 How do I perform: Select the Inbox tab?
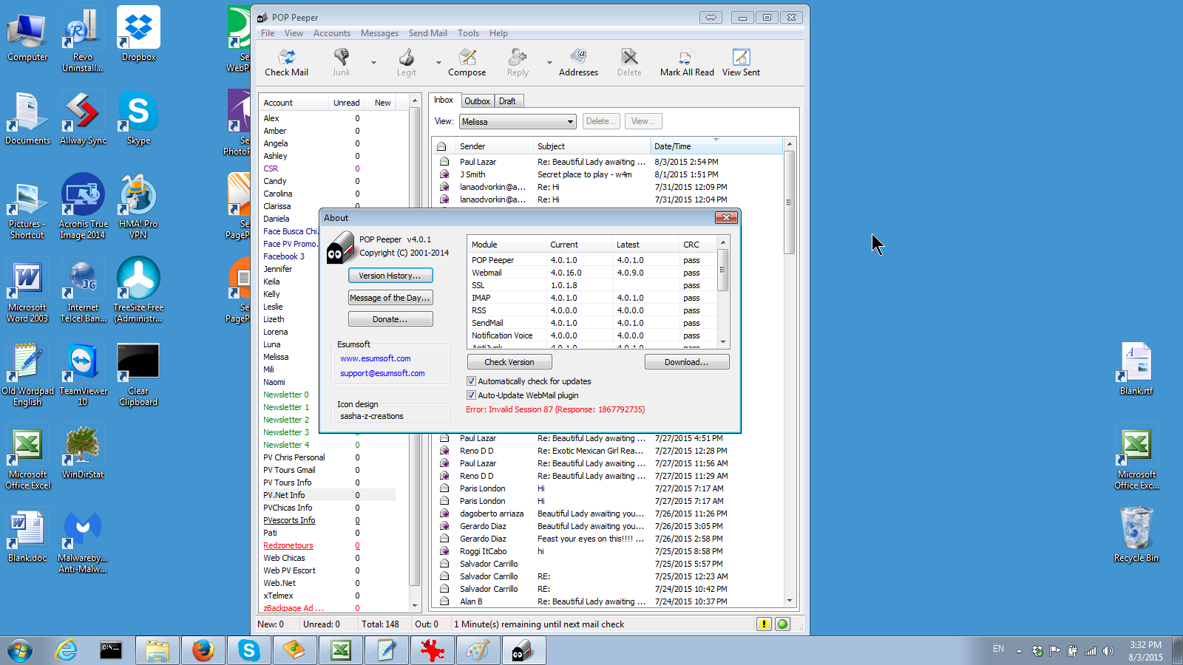pos(444,100)
